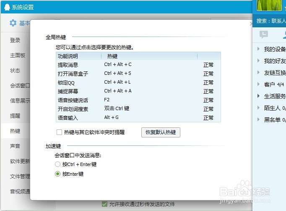Select 开启划词搜索 hotkey row
286x211 pixels.
tap(138, 109)
